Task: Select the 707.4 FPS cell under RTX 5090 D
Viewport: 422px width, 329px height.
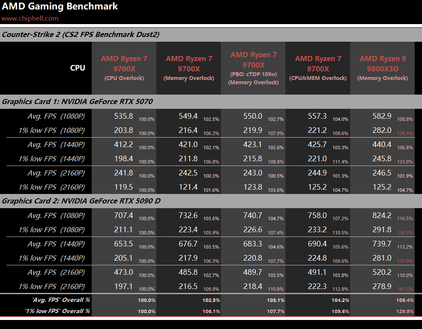Action: (124, 215)
